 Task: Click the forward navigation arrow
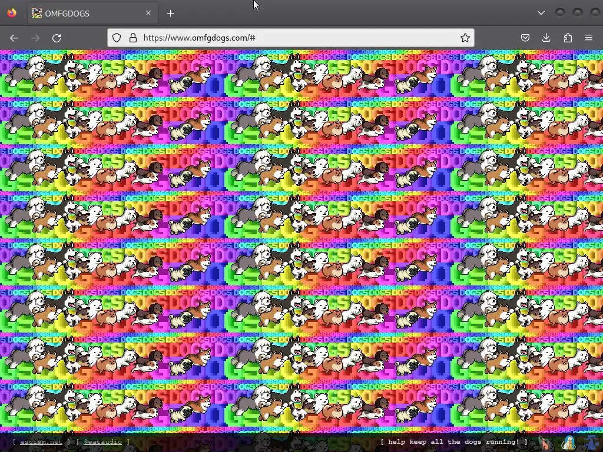(35, 38)
